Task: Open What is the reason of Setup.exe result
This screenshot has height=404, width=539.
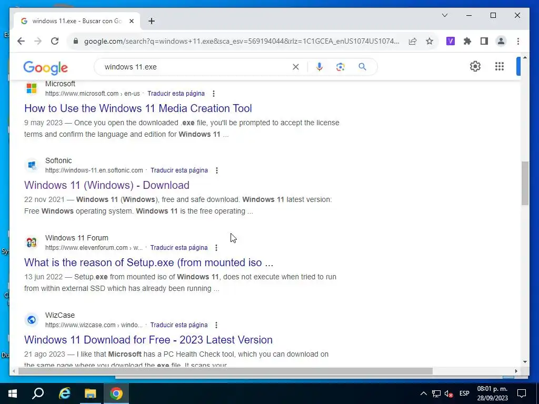Action: (x=148, y=262)
